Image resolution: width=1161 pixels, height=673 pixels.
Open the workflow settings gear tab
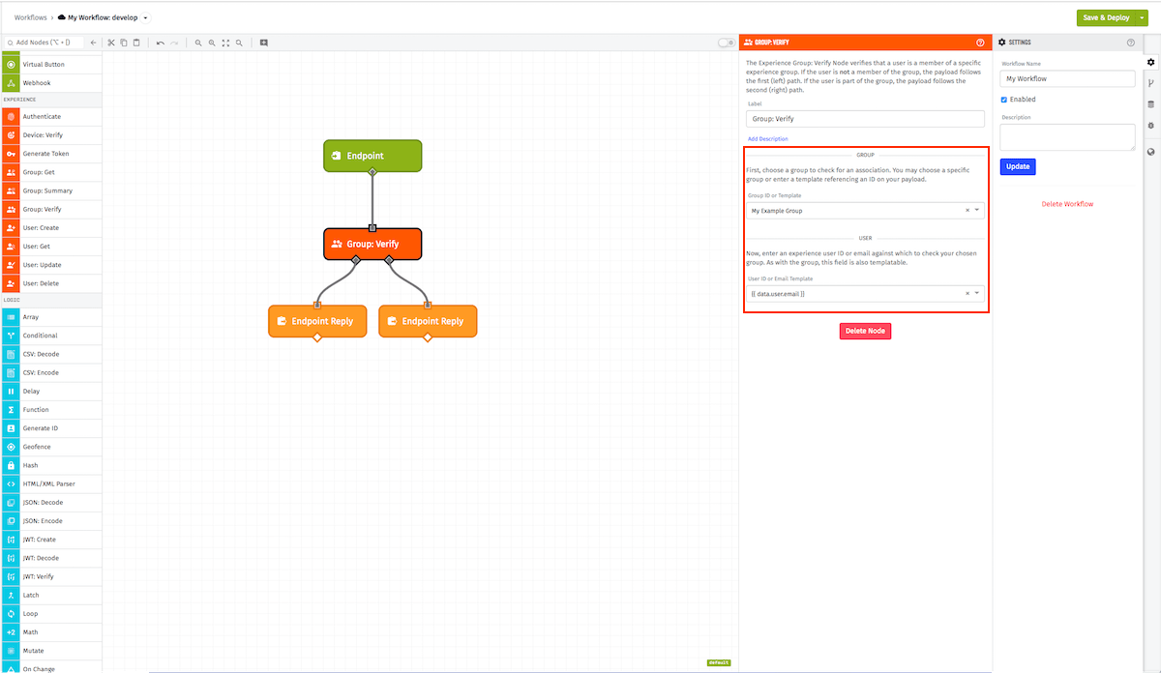point(1150,63)
